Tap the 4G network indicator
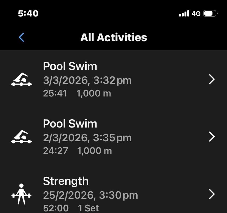Image resolution: width=227 pixels, height=213 pixels. tap(196, 13)
